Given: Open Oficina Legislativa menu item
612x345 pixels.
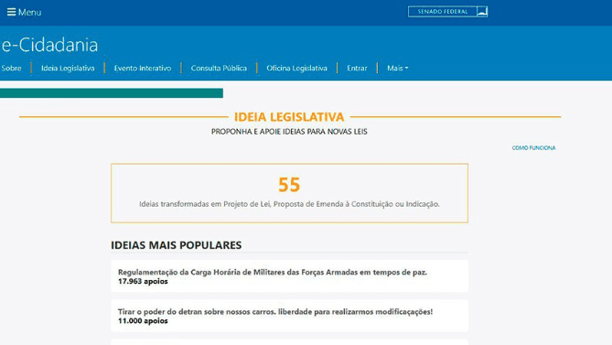Looking at the screenshot, I should [296, 68].
